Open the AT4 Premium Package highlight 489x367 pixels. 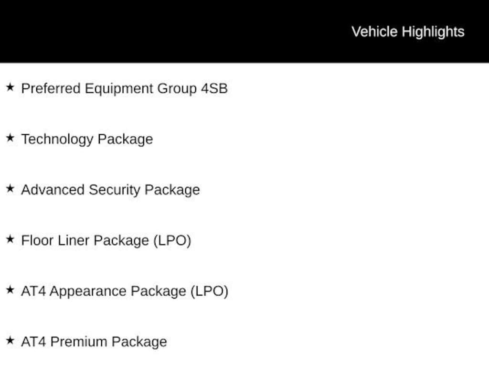point(94,342)
